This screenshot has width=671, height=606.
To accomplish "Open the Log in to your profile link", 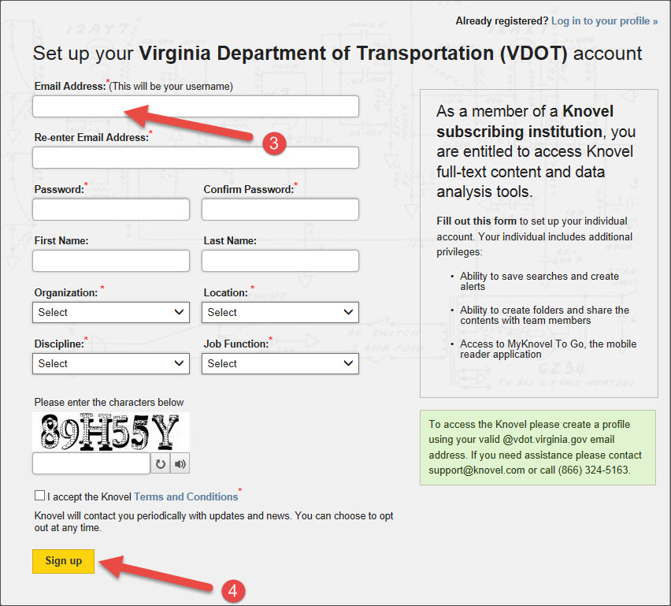I will point(603,20).
